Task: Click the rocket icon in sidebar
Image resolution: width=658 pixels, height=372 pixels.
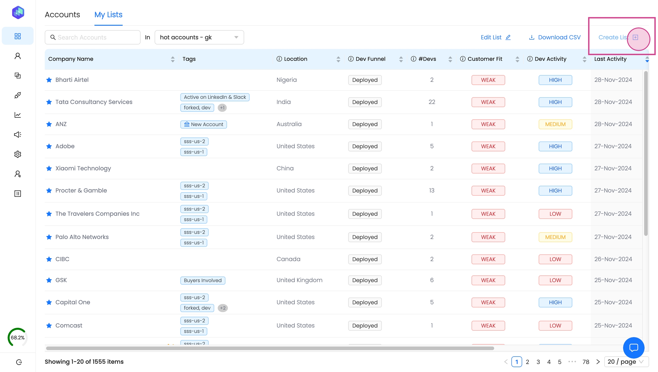Action: point(18,95)
